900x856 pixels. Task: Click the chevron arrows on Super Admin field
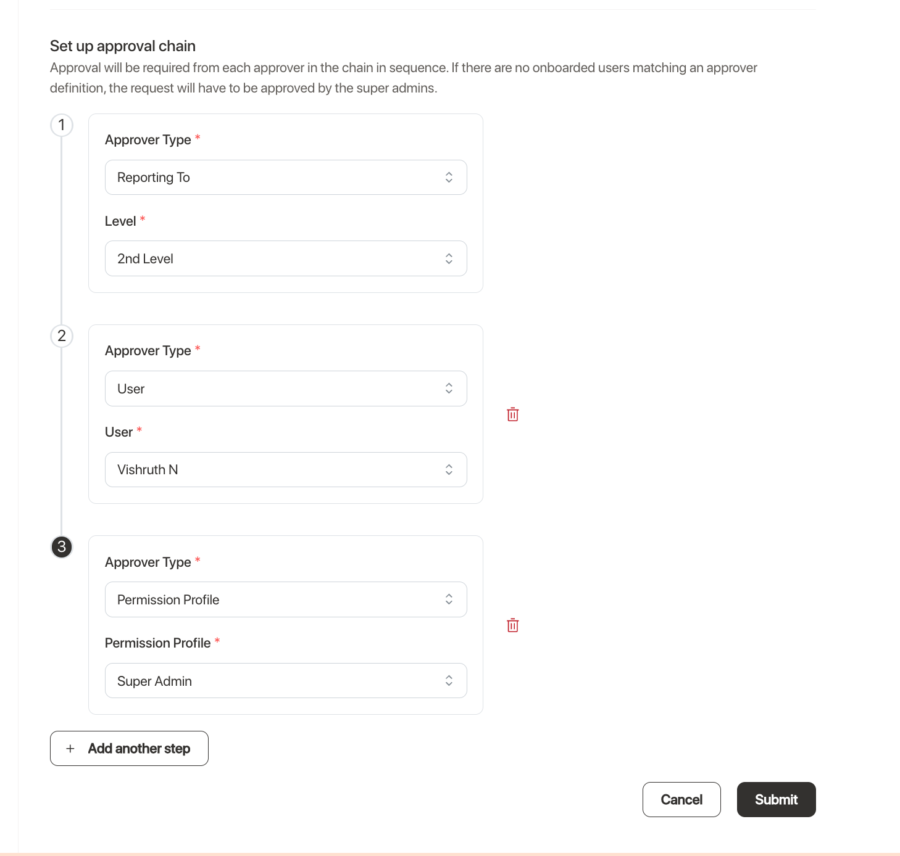click(449, 681)
